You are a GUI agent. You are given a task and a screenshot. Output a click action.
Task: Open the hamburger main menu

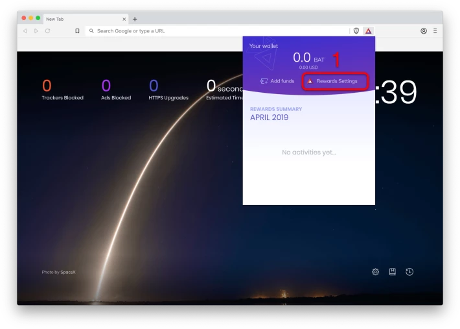(435, 31)
